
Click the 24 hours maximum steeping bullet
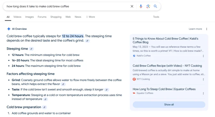click(46, 66)
